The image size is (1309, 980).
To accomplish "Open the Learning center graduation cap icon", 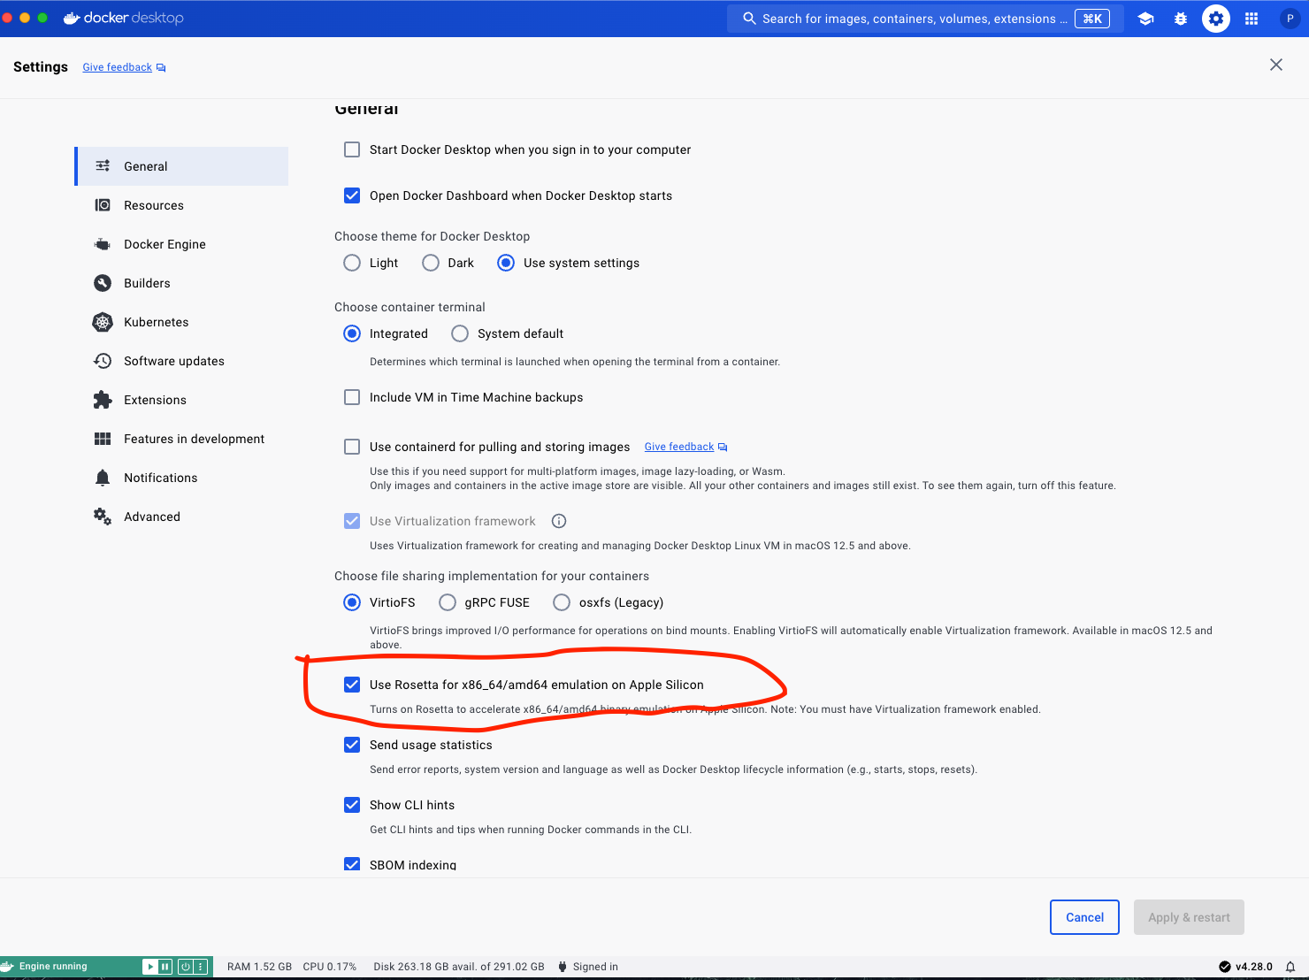I will [1145, 19].
